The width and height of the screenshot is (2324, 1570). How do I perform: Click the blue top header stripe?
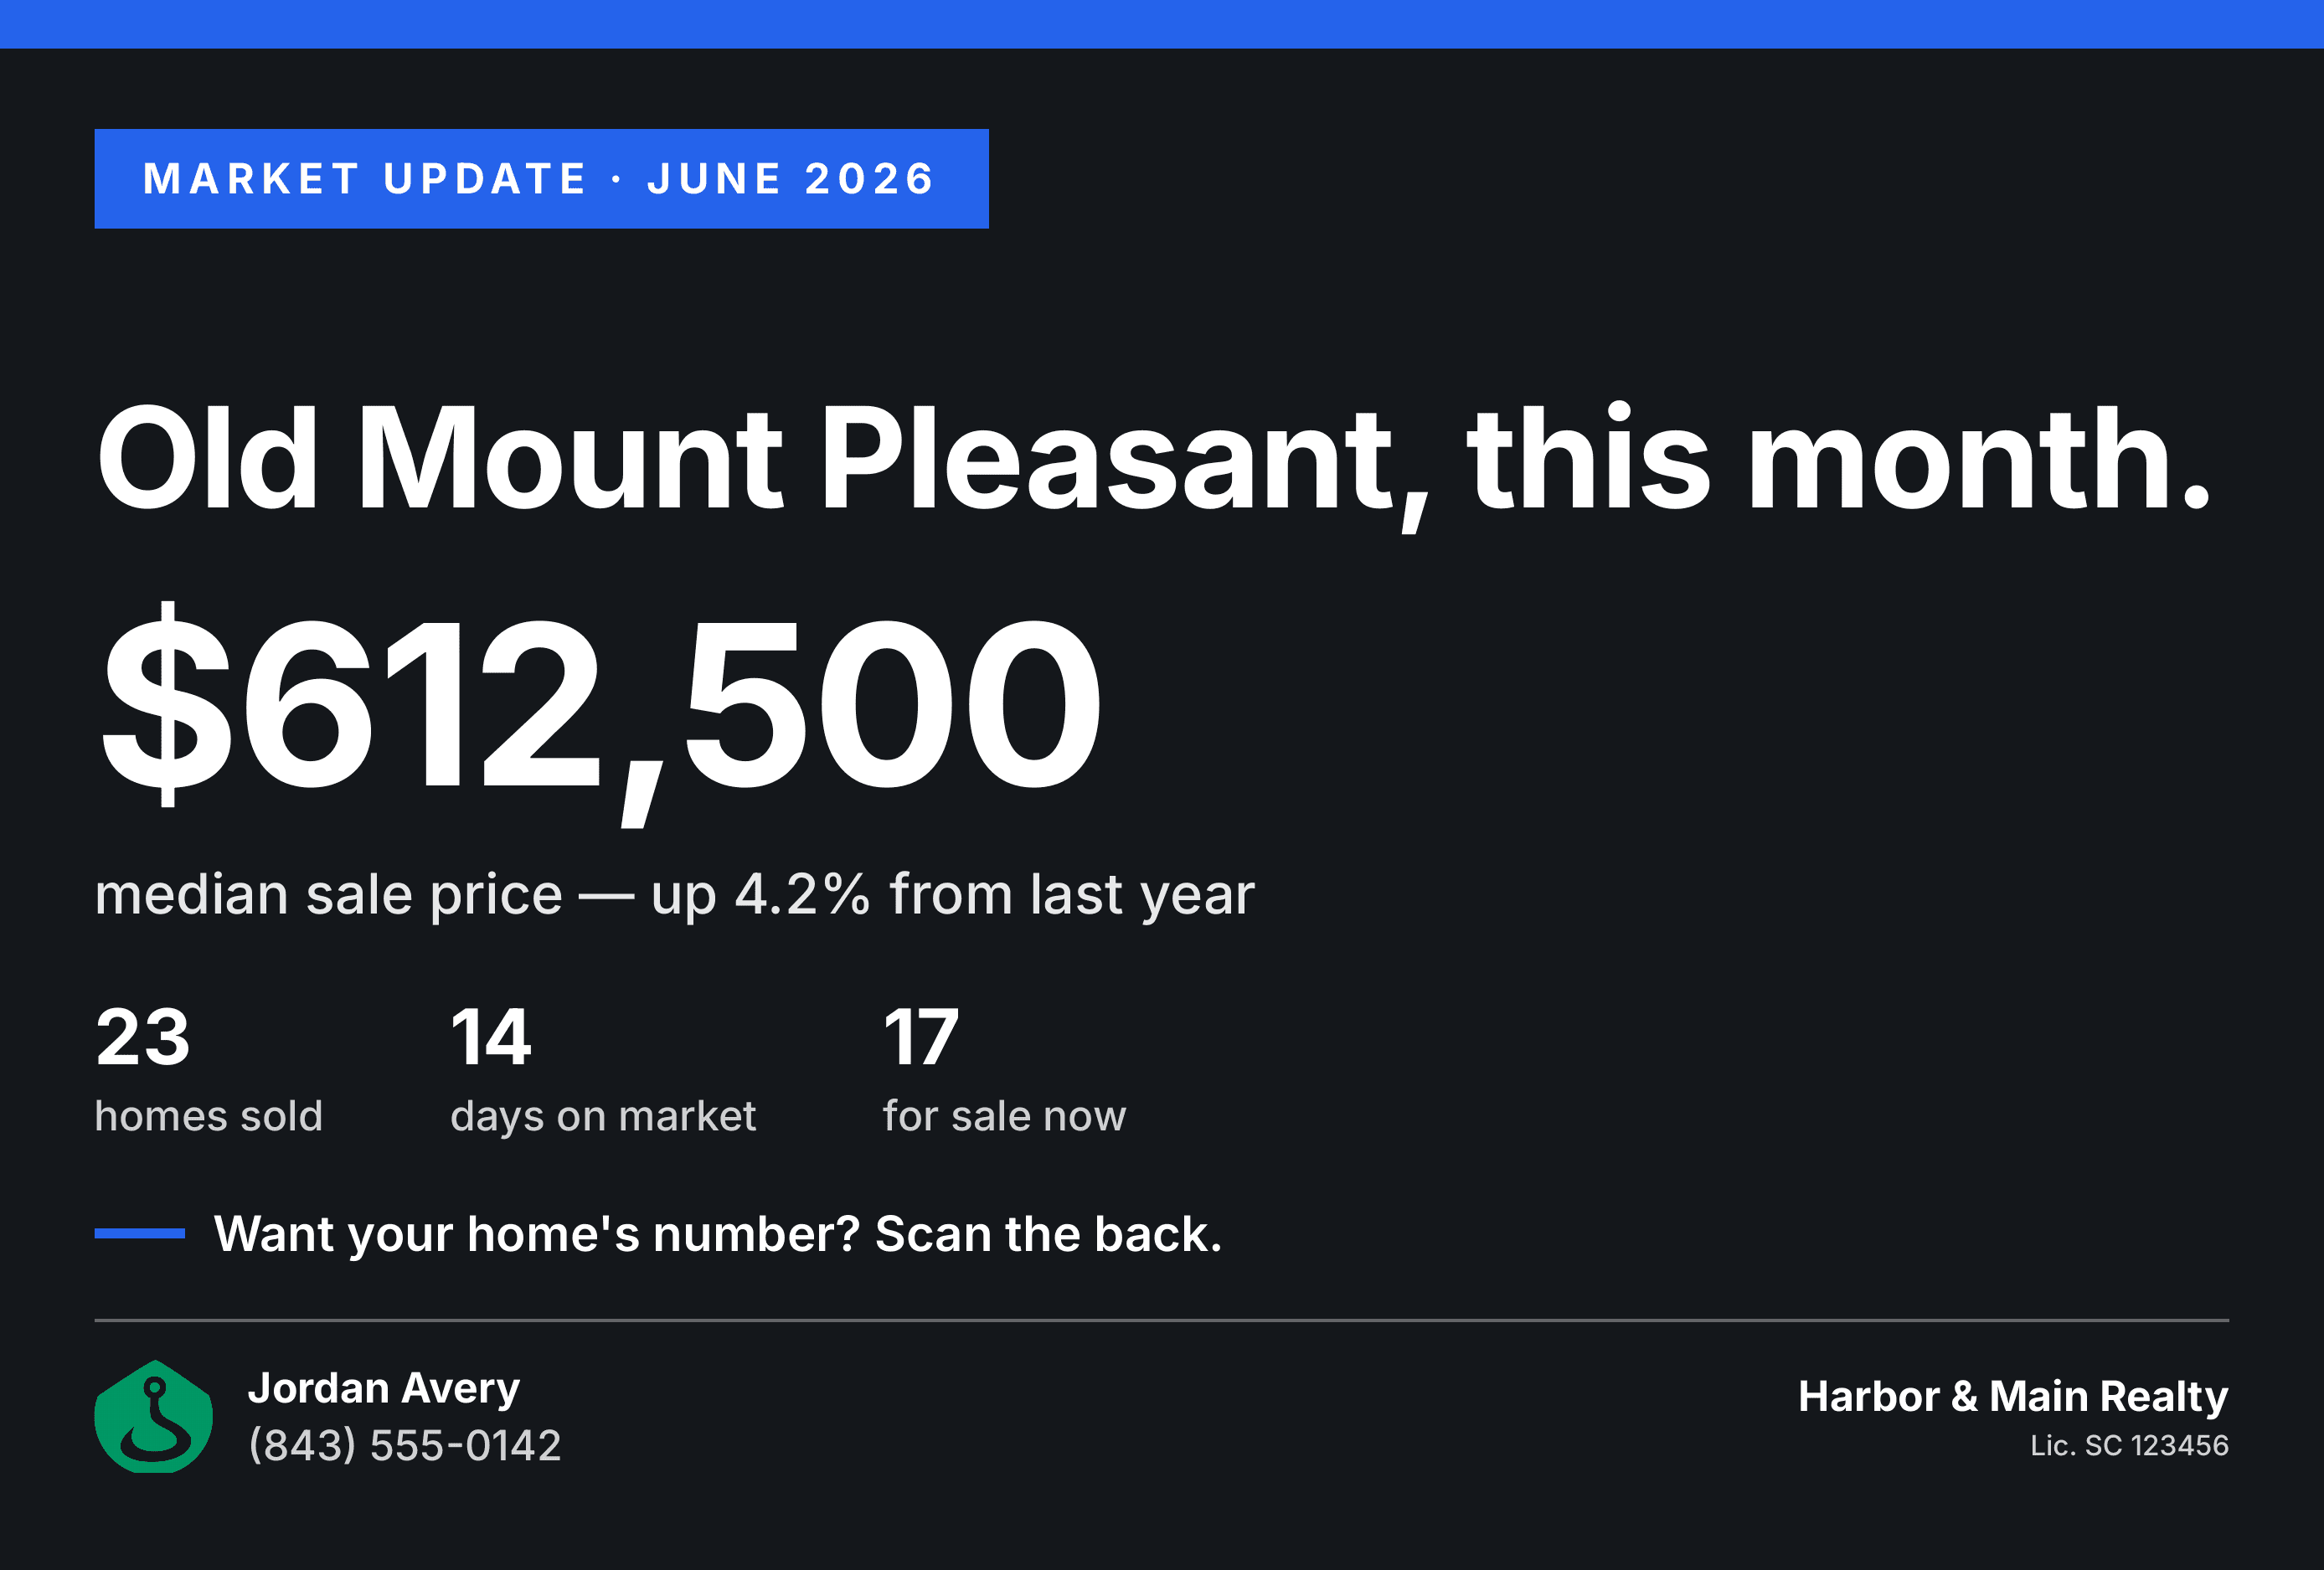click(x=1162, y=24)
